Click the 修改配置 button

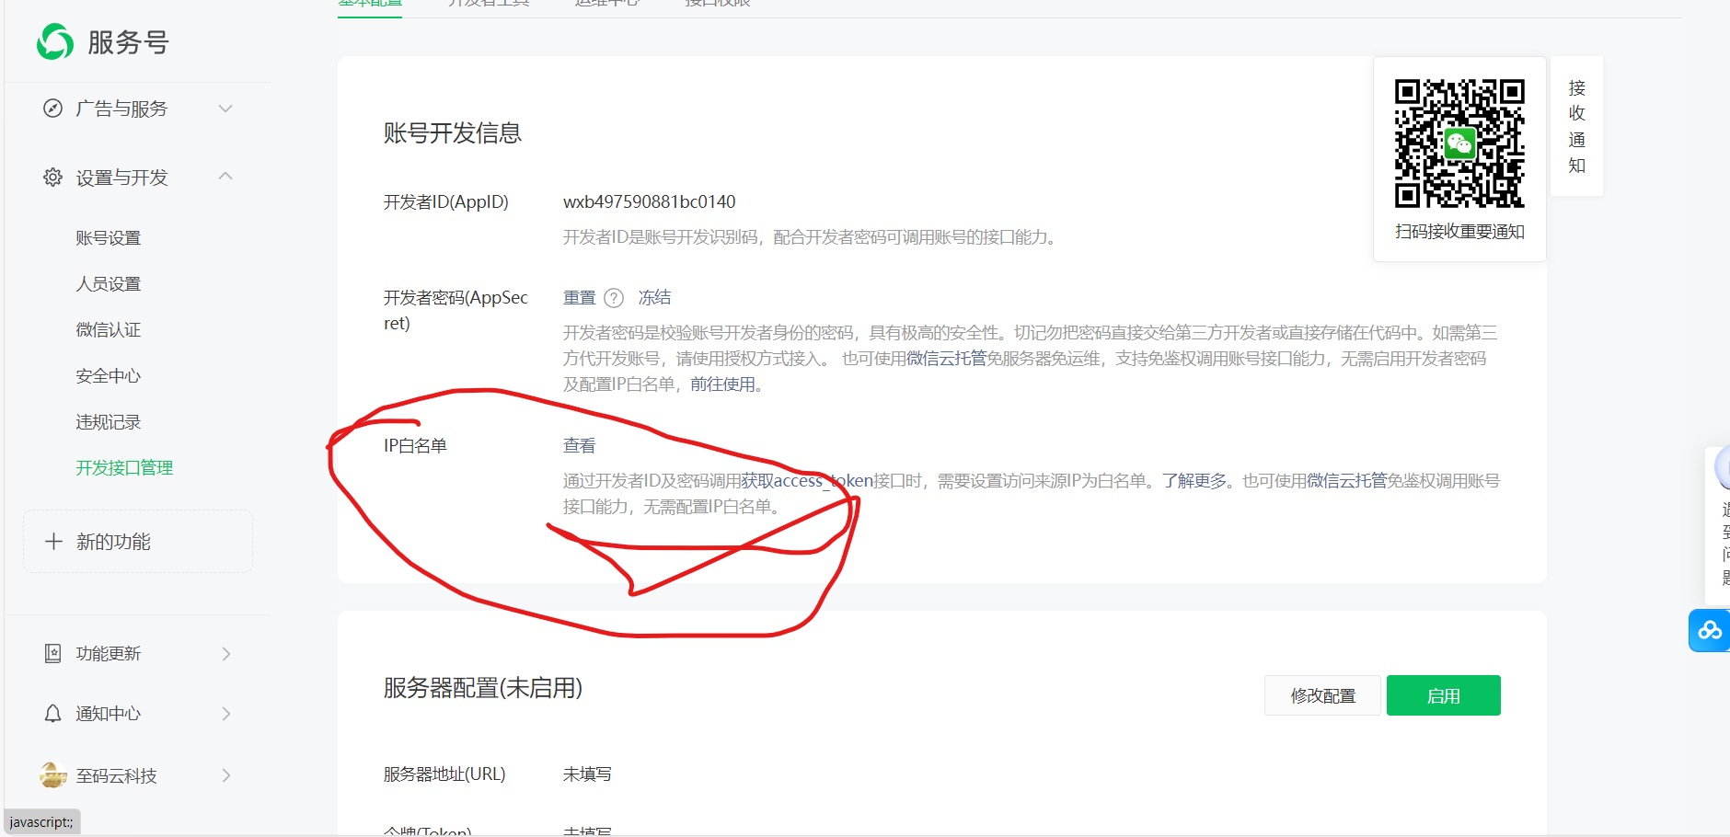tap(1322, 695)
